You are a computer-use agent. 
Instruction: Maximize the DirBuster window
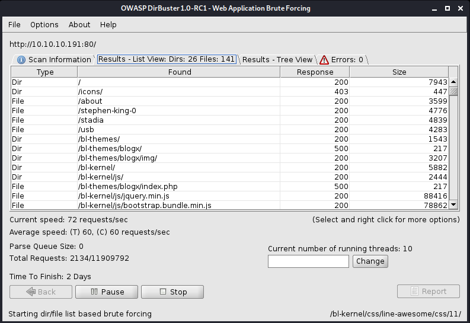[447, 8]
